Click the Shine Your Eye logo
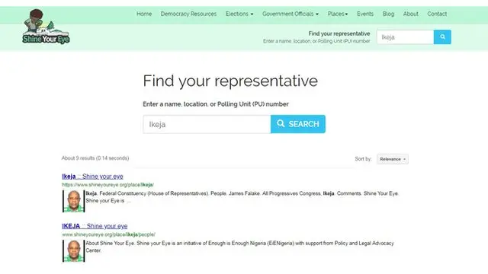This screenshot has width=488, height=274. 46,27
